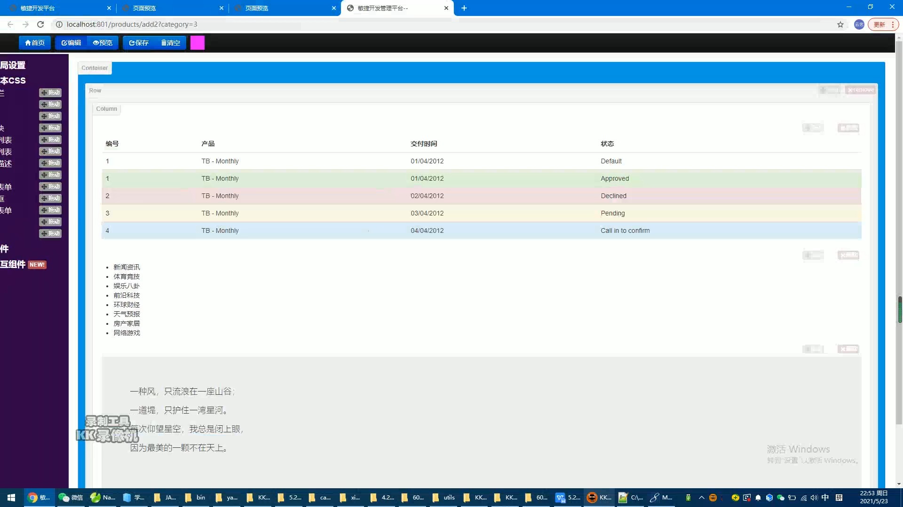Bookmark this page with the star
Screen dimensions: 903x507
[840, 24]
